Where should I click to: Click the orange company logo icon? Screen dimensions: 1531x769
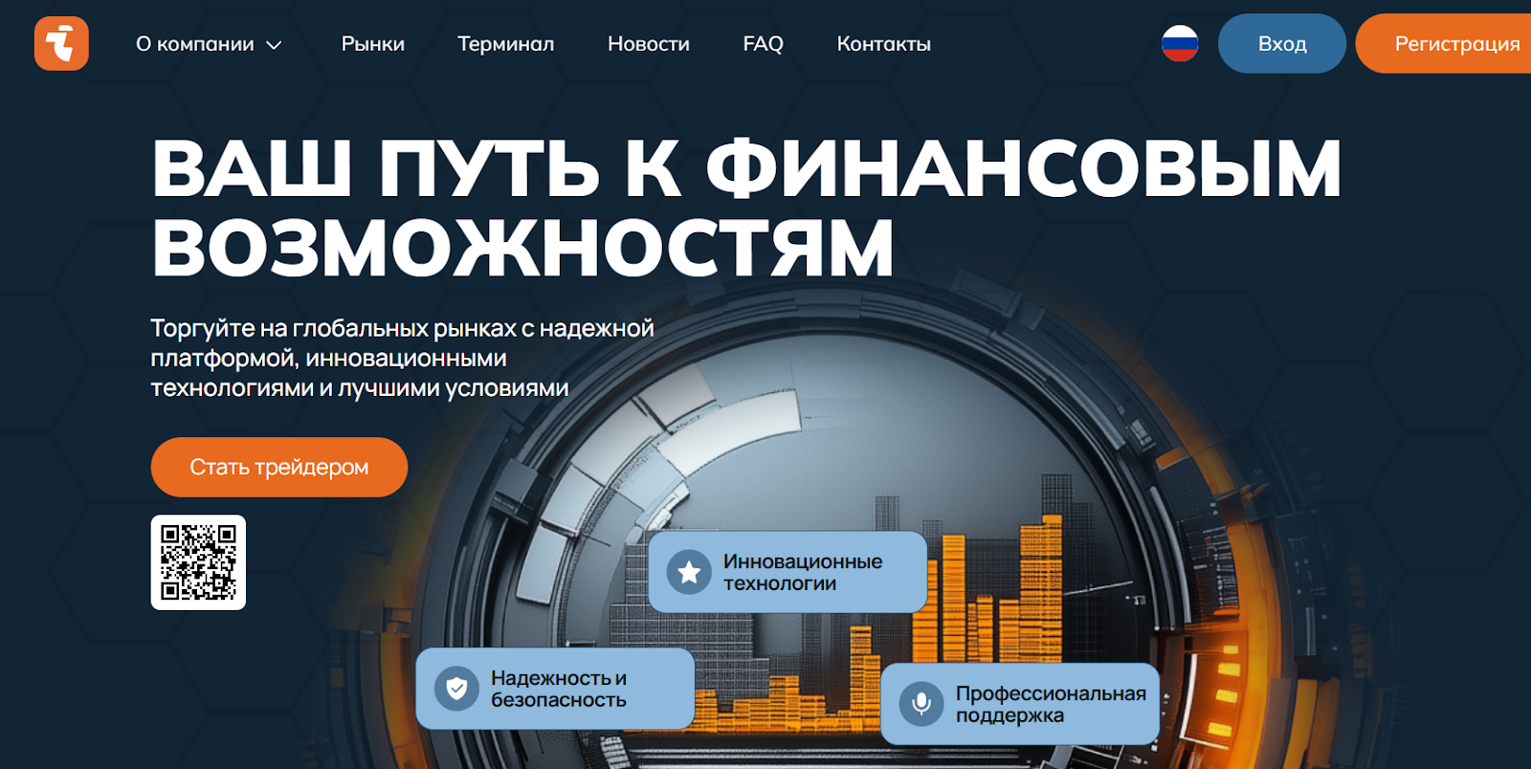(x=61, y=43)
